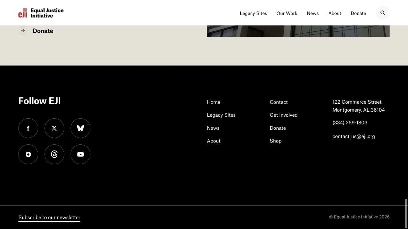The width and height of the screenshot is (408, 229).
Task: Open About footer link
Action: pos(214,141)
